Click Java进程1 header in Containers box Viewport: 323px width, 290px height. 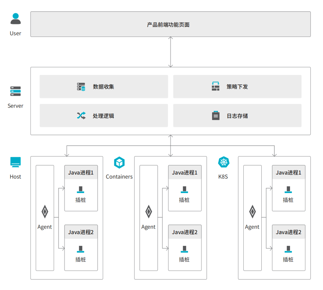(x=185, y=172)
